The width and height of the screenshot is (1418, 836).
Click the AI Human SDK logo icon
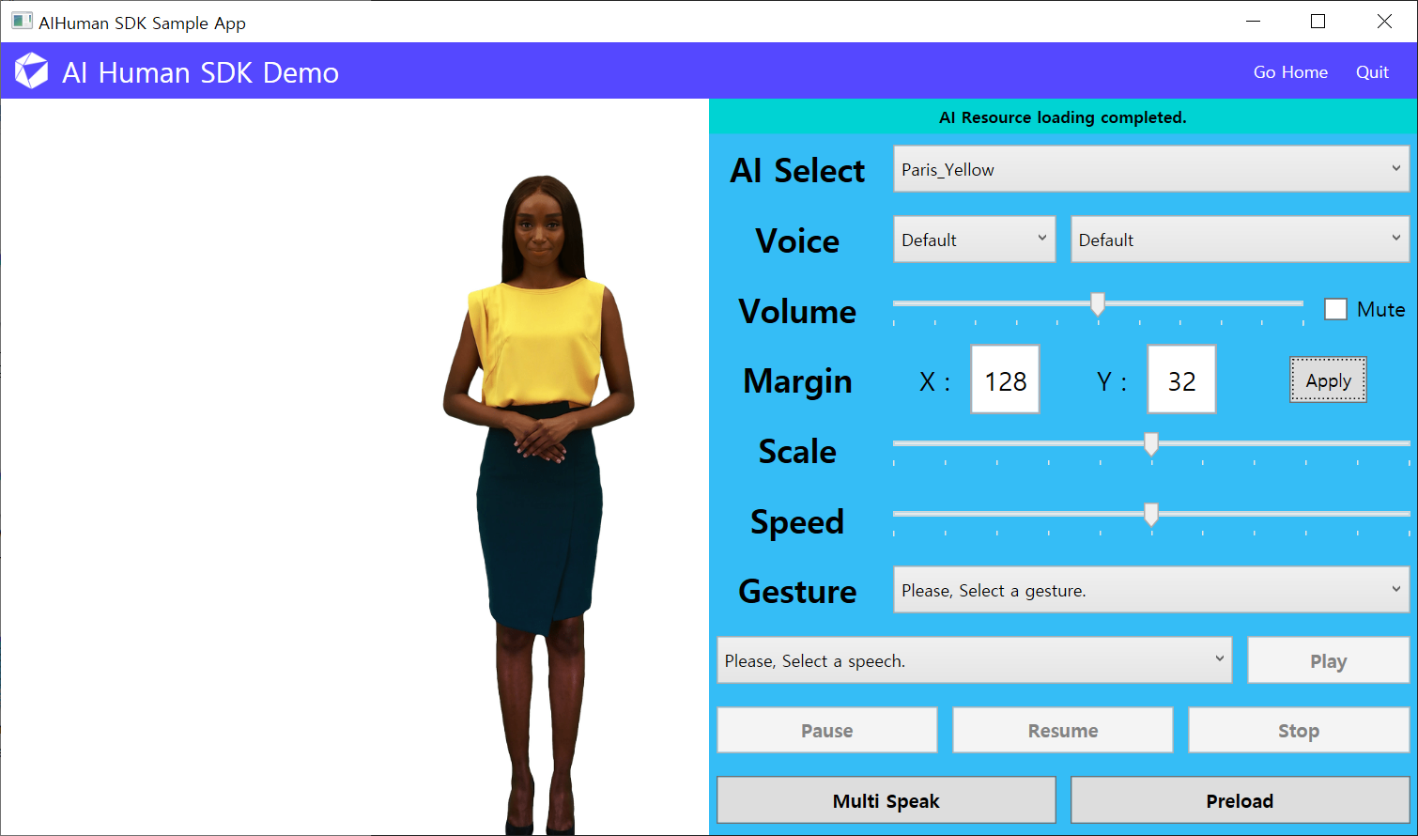[31, 71]
